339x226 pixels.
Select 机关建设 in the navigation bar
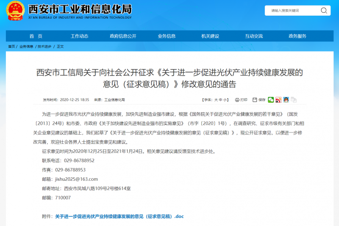[x=210, y=36]
